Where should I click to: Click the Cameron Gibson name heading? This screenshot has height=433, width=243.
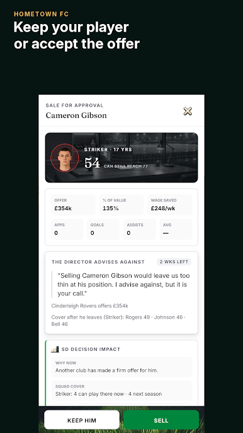[x=76, y=116]
